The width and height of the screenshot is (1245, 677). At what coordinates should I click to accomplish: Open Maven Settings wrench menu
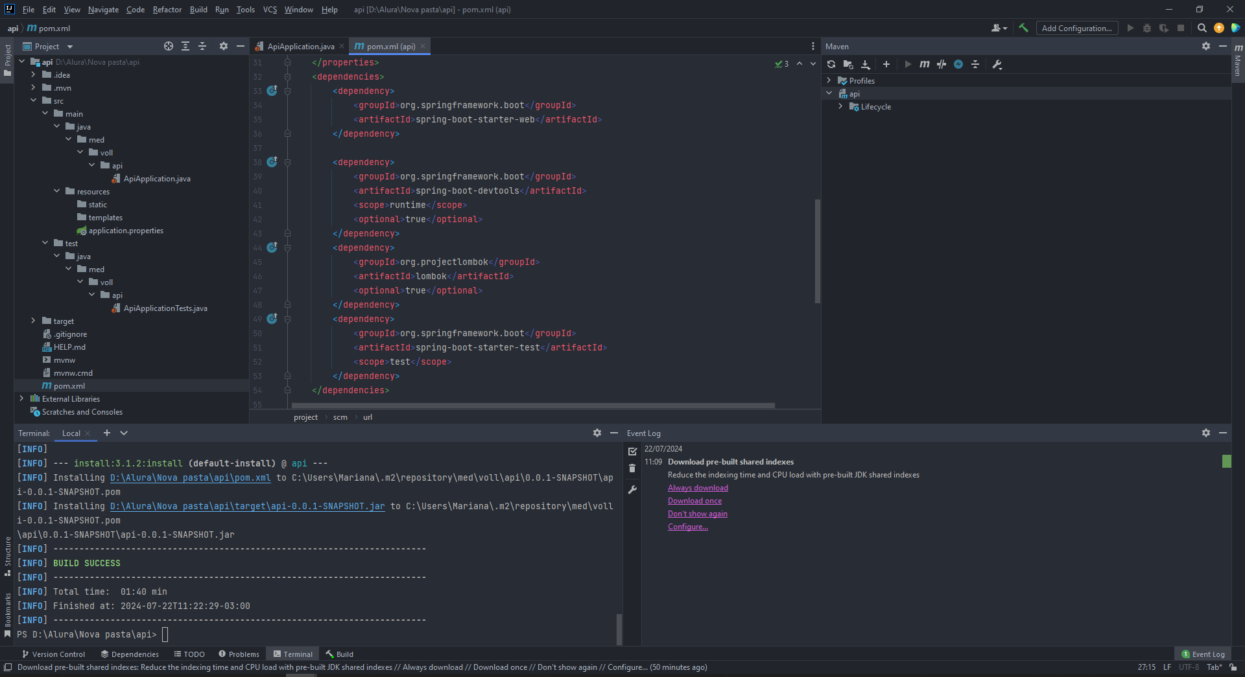coord(997,64)
